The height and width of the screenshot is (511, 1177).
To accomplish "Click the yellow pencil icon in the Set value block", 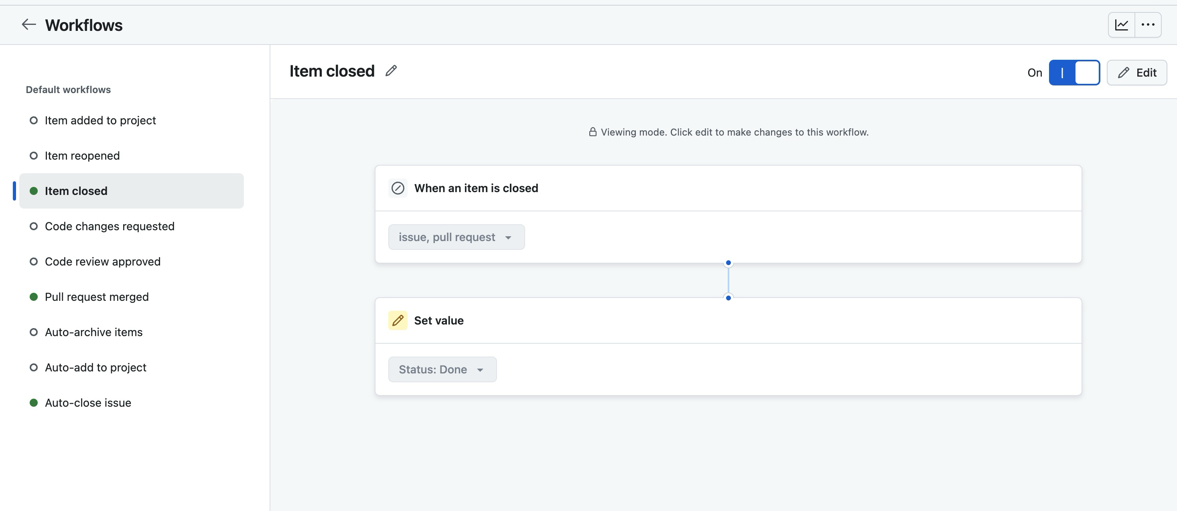I will pos(398,320).
